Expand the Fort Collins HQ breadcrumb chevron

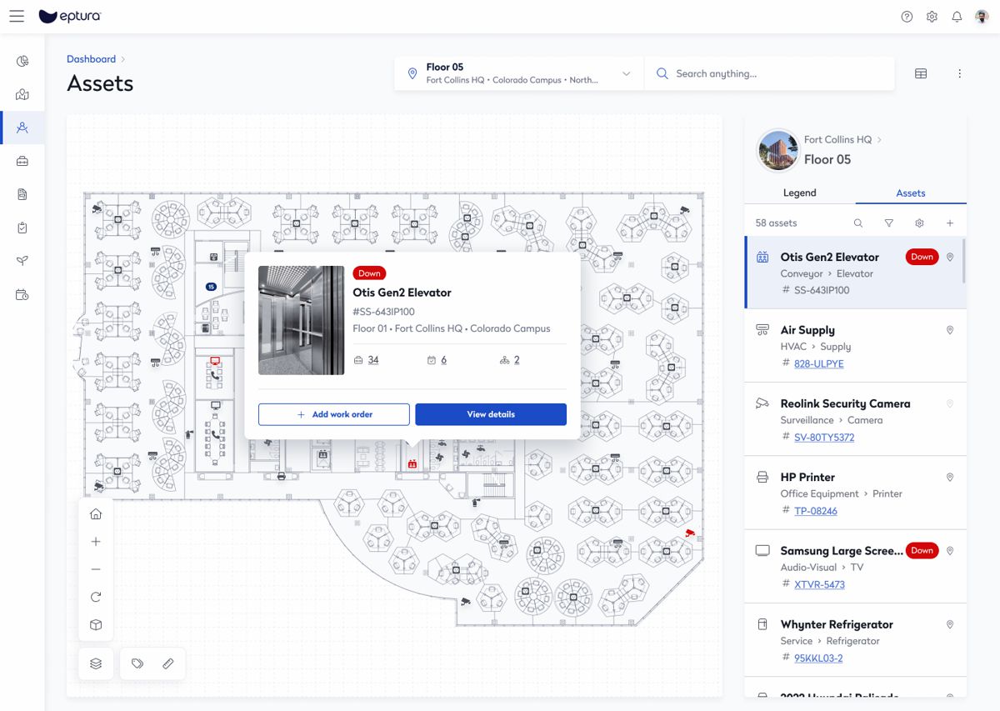878,140
